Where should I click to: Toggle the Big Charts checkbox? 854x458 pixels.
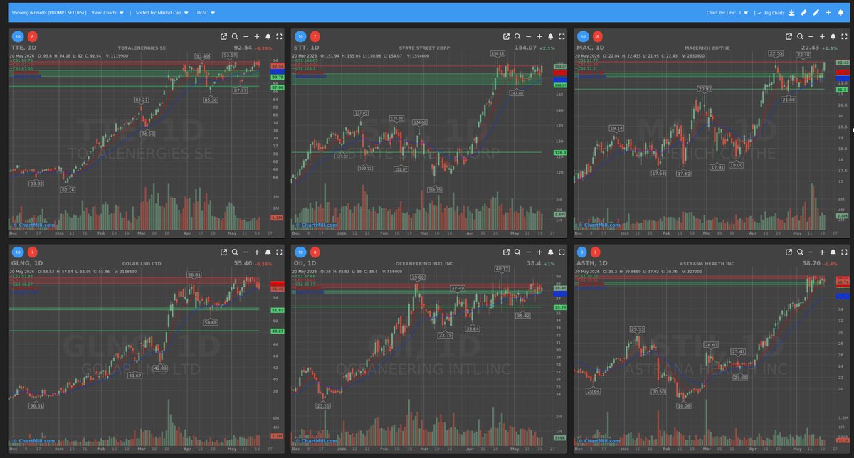760,13
